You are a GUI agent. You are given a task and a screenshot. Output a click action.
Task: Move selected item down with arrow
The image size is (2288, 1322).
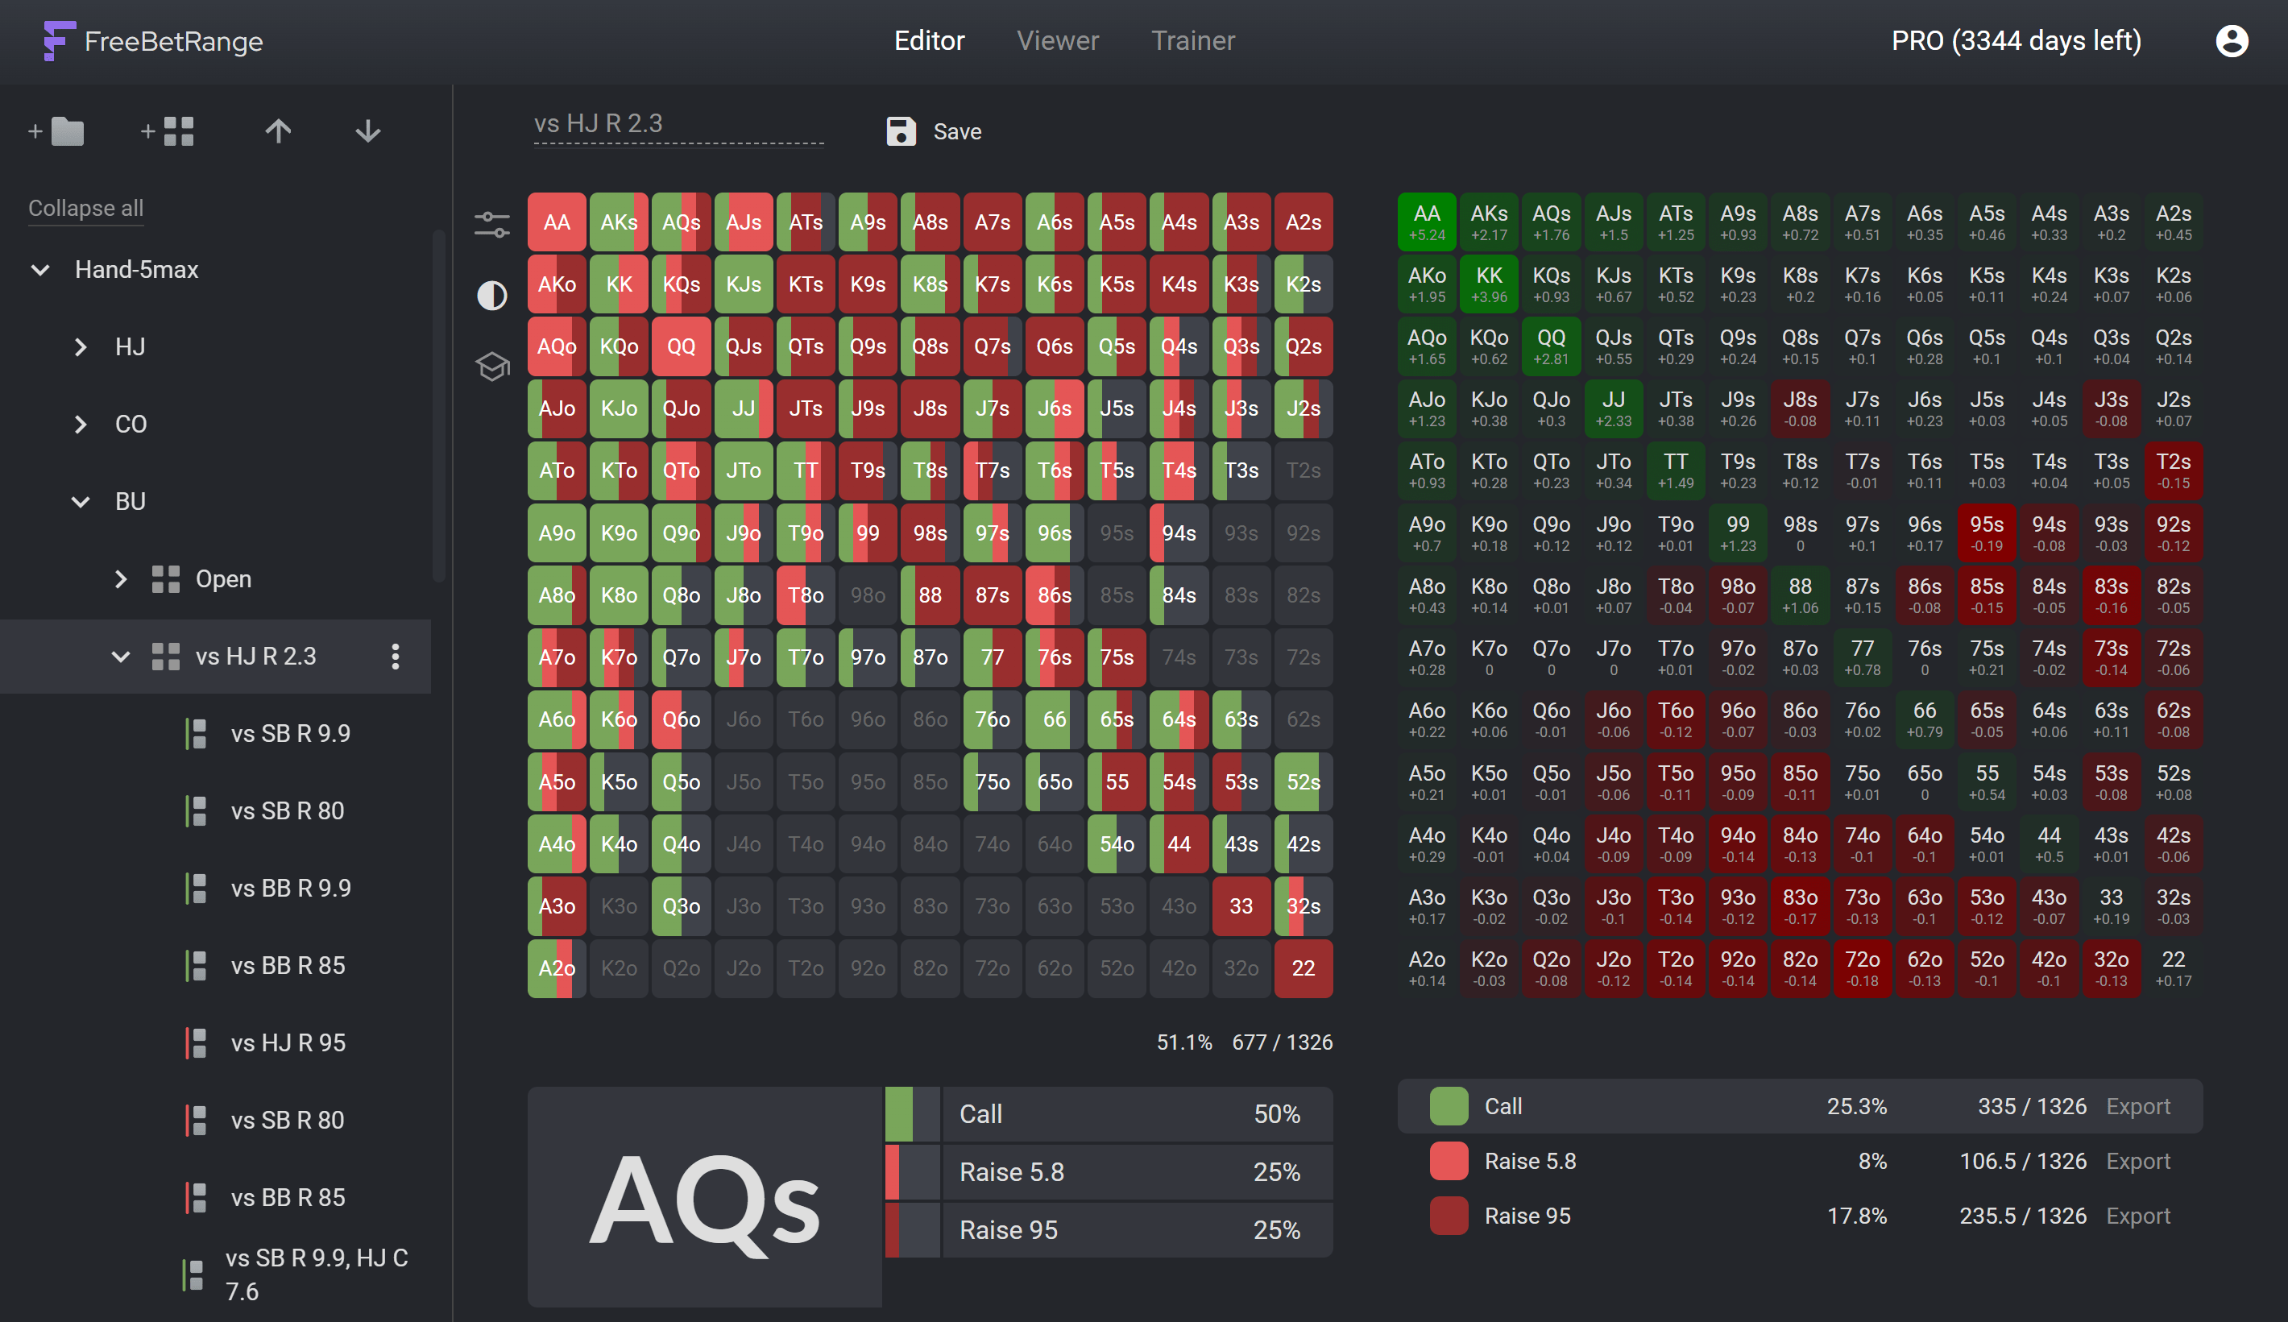coord(367,131)
